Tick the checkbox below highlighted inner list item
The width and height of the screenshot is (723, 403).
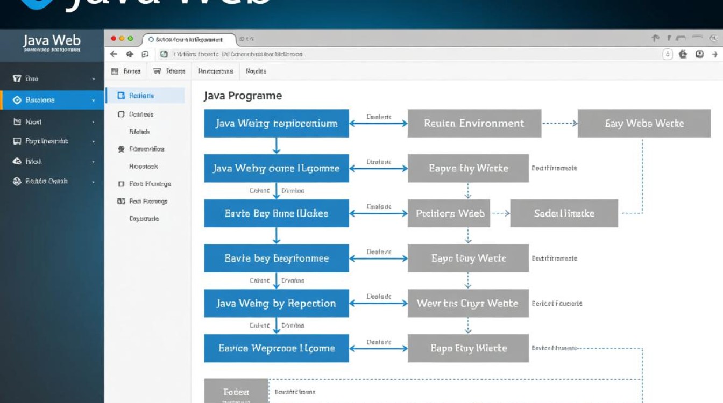121,114
